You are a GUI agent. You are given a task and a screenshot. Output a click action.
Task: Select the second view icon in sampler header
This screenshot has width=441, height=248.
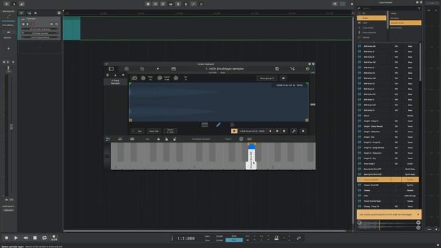(x=127, y=69)
